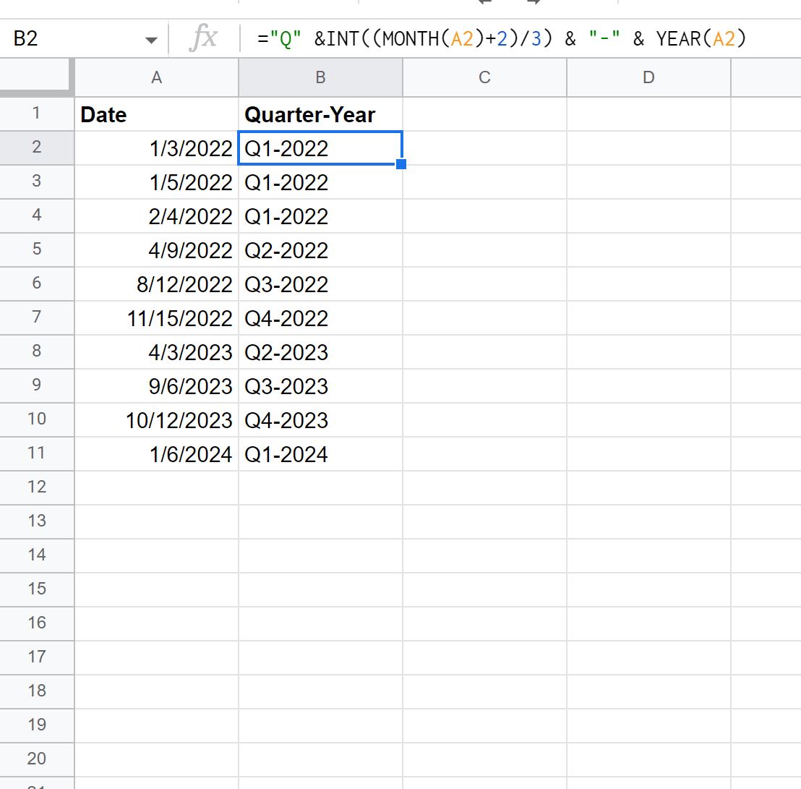Screen dimensions: 801x789
Task: Select row 13 header
Action: click(37, 521)
